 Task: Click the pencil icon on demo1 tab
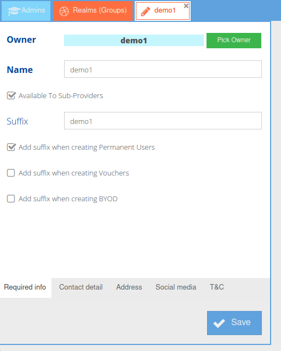(146, 12)
